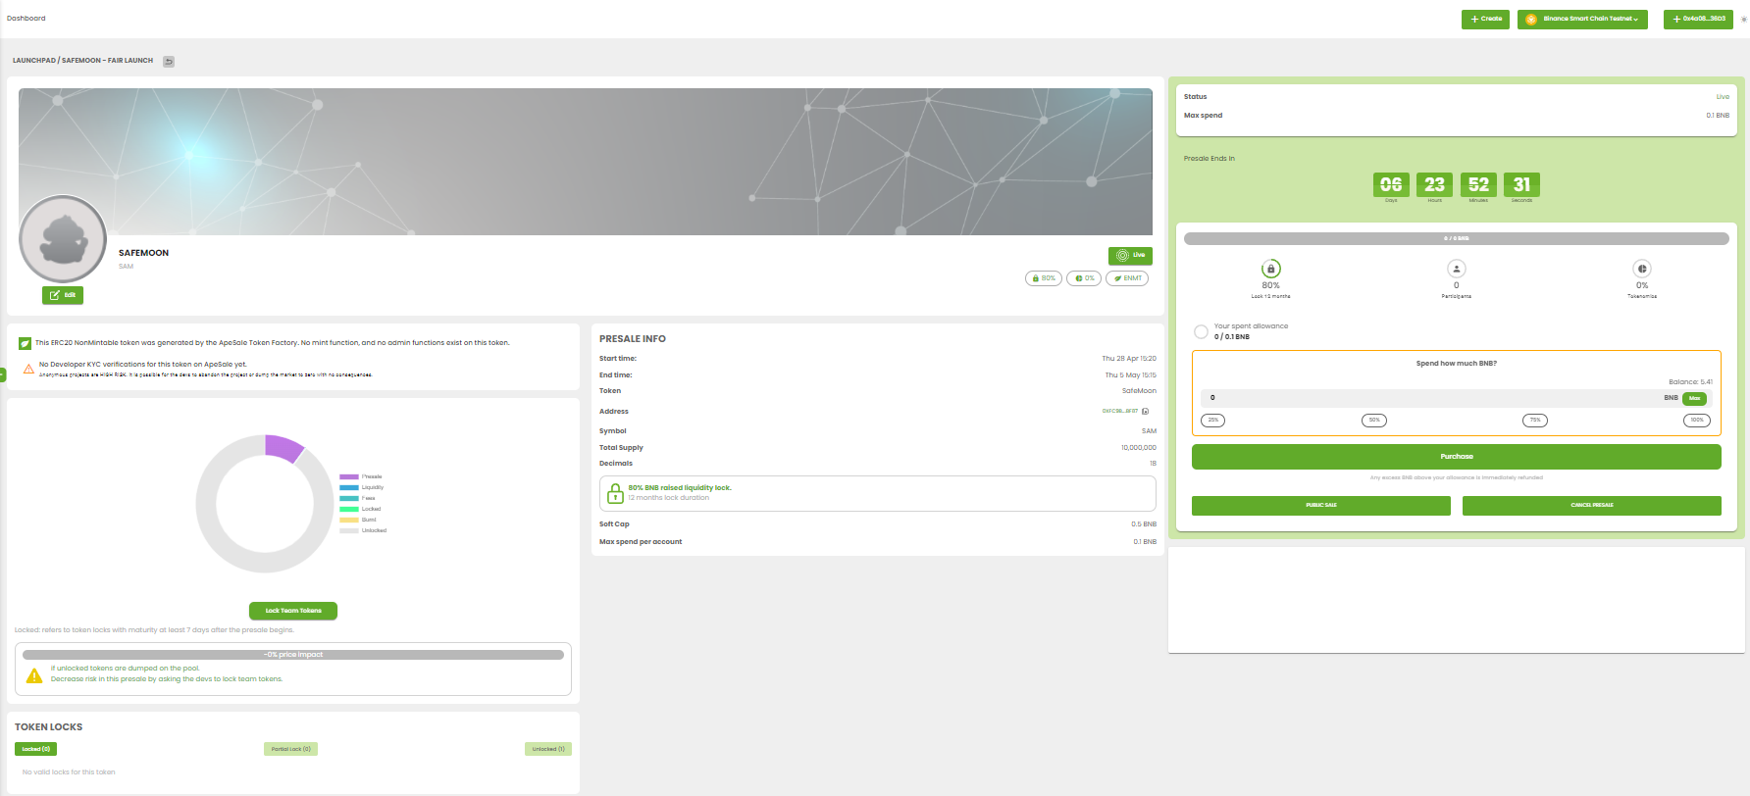
Task: Click the Total Supply value 10,000,000
Action: (x=1139, y=448)
